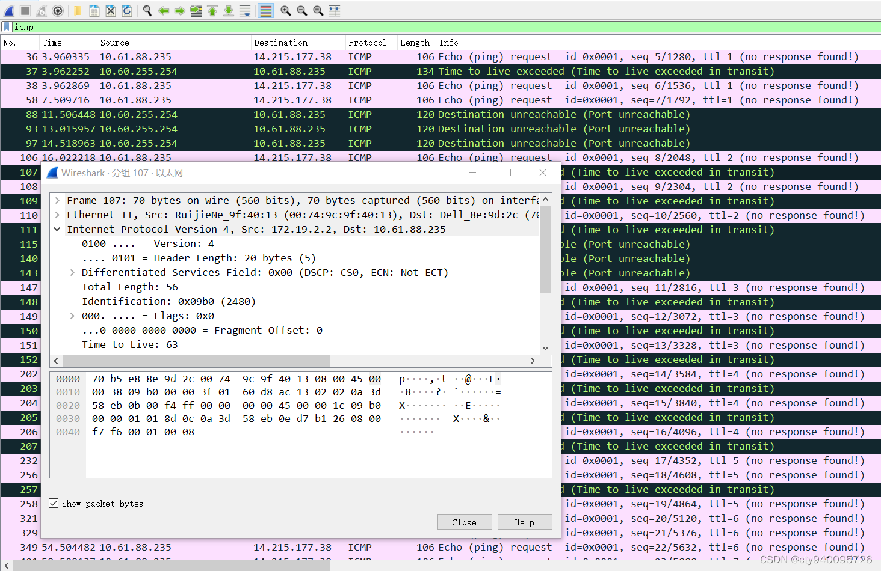
Task: Select packet 349 in the packet list
Action: click(440, 547)
